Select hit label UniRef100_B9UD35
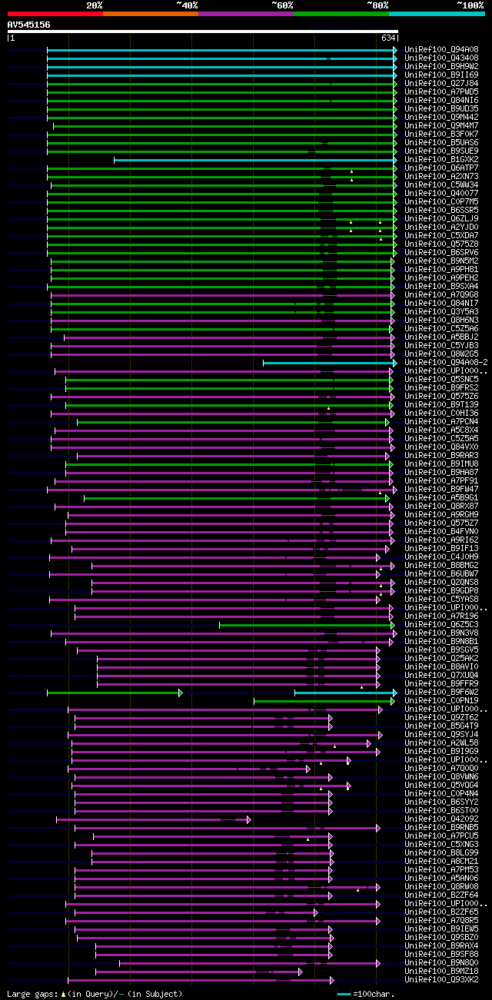 (x=441, y=108)
